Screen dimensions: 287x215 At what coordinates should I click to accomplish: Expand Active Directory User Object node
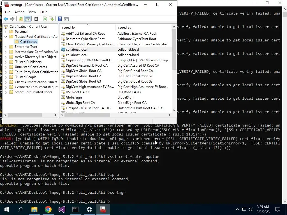pos(6,57)
